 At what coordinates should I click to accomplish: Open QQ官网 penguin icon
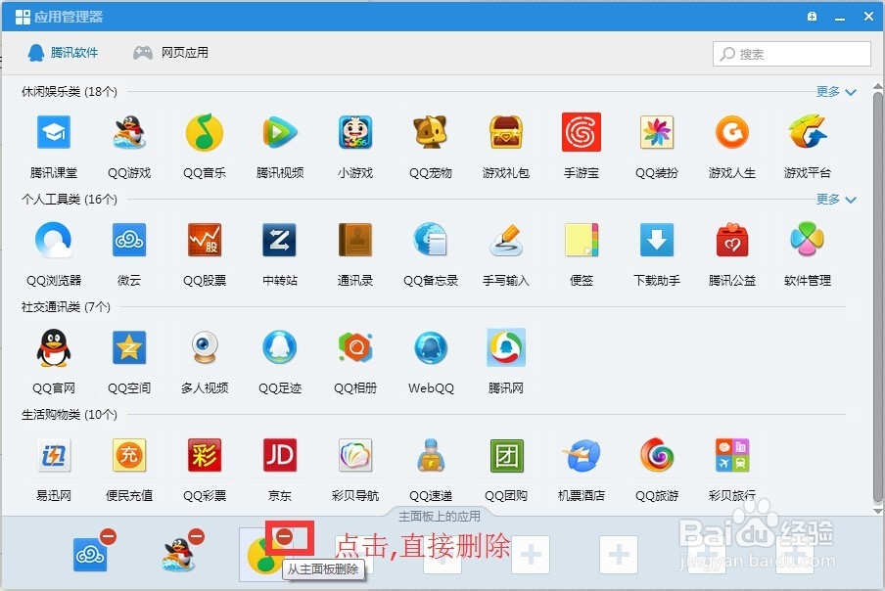(x=54, y=348)
